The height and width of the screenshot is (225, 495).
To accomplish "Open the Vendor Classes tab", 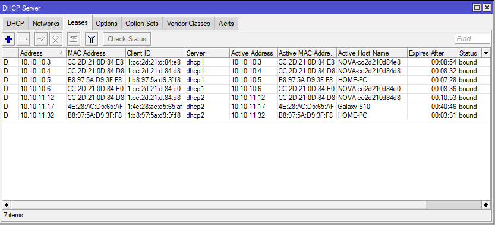I will 188,24.
